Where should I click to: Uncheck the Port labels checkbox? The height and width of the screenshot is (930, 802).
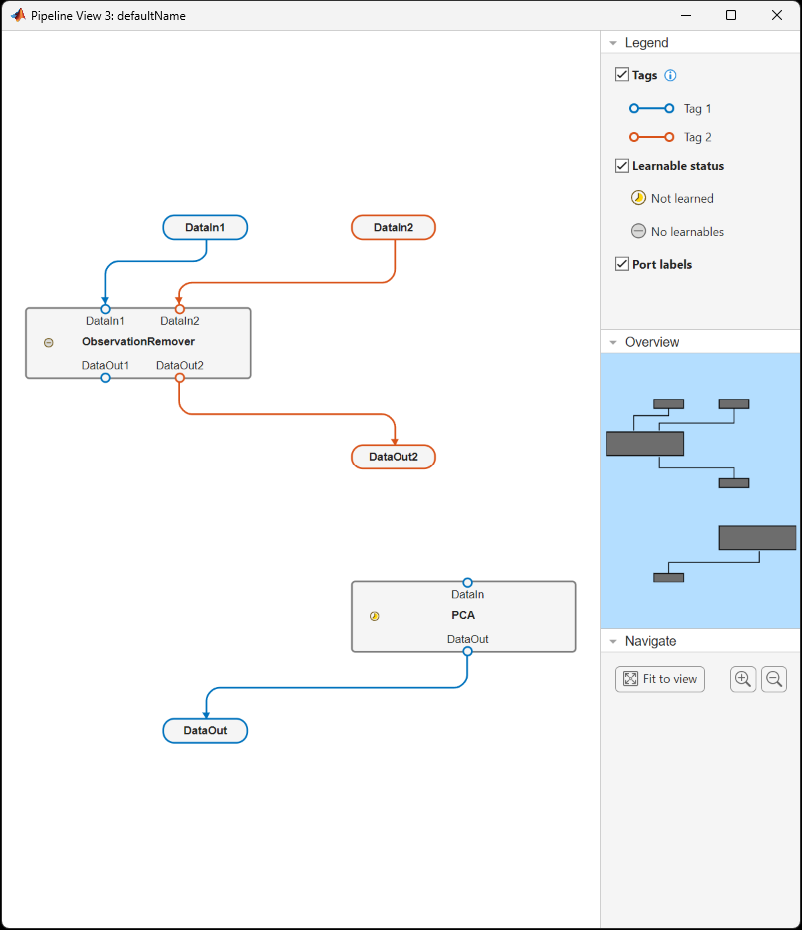point(621,263)
